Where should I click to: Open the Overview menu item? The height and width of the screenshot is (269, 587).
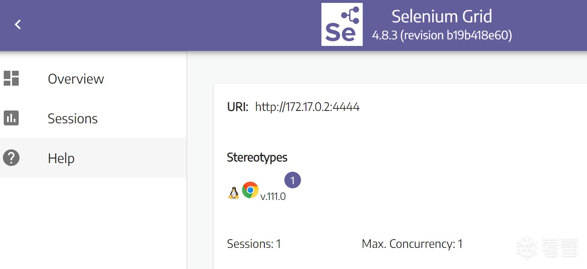[x=76, y=79]
